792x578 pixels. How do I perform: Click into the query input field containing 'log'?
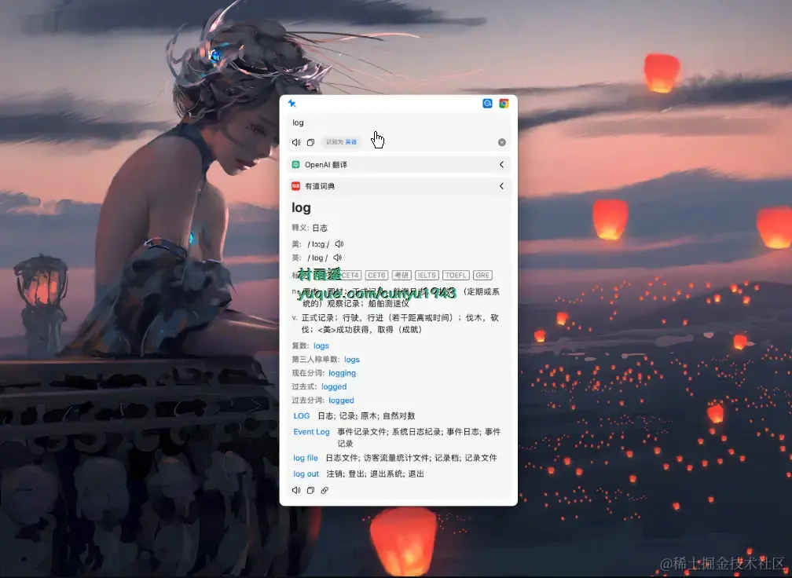coord(398,123)
